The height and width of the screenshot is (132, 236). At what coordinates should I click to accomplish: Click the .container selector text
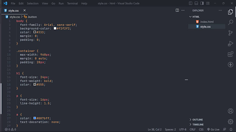coord(26,51)
